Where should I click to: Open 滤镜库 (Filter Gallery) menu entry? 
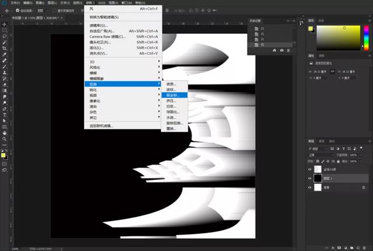point(99,26)
